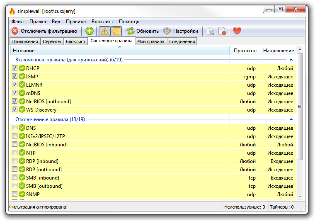
Task: Click the clear log page icon
Action: coord(222,31)
